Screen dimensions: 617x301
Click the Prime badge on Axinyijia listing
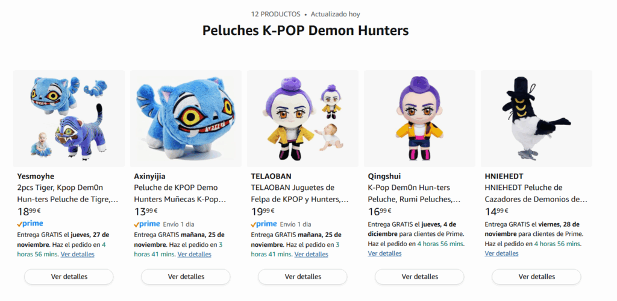[x=147, y=224]
